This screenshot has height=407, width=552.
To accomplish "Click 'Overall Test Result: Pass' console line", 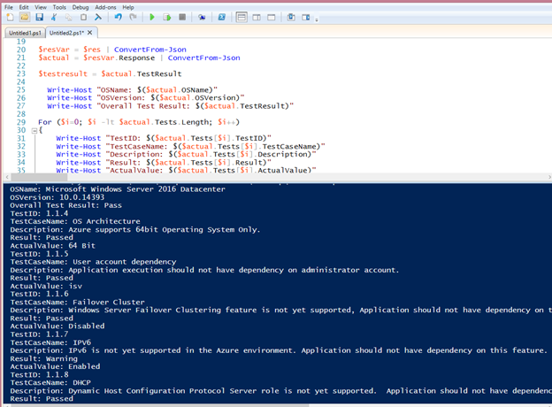I will click(x=65, y=205).
